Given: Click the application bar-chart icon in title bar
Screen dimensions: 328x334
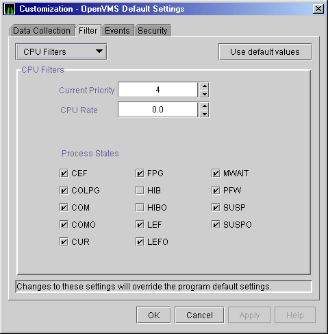Looking at the screenshot, I should (x=10, y=9).
